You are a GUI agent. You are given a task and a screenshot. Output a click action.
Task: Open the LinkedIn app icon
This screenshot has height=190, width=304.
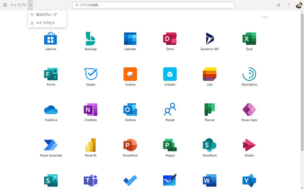[170, 74]
